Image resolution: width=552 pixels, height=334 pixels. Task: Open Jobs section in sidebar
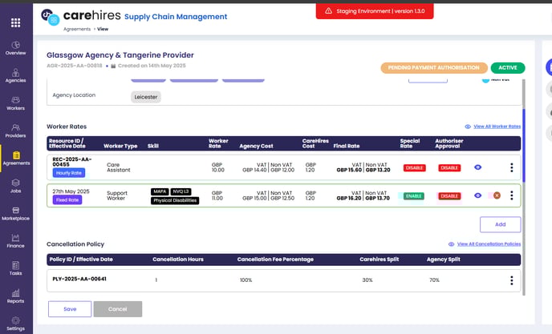(x=15, y=186)
